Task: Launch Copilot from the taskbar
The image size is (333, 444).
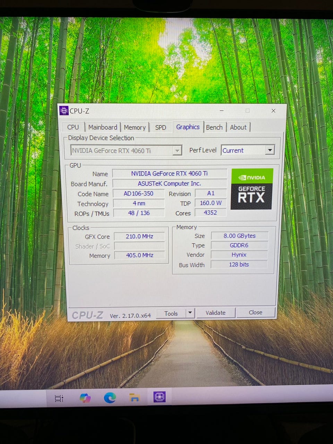Action: pyautogui.click(x=85, y=398)
